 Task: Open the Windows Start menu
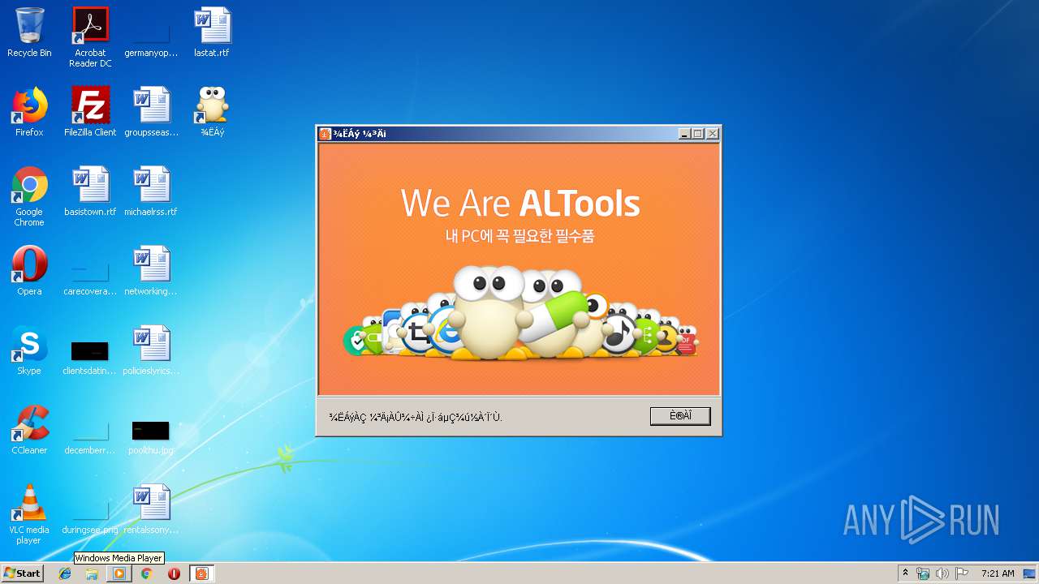[x=22, y=573]
